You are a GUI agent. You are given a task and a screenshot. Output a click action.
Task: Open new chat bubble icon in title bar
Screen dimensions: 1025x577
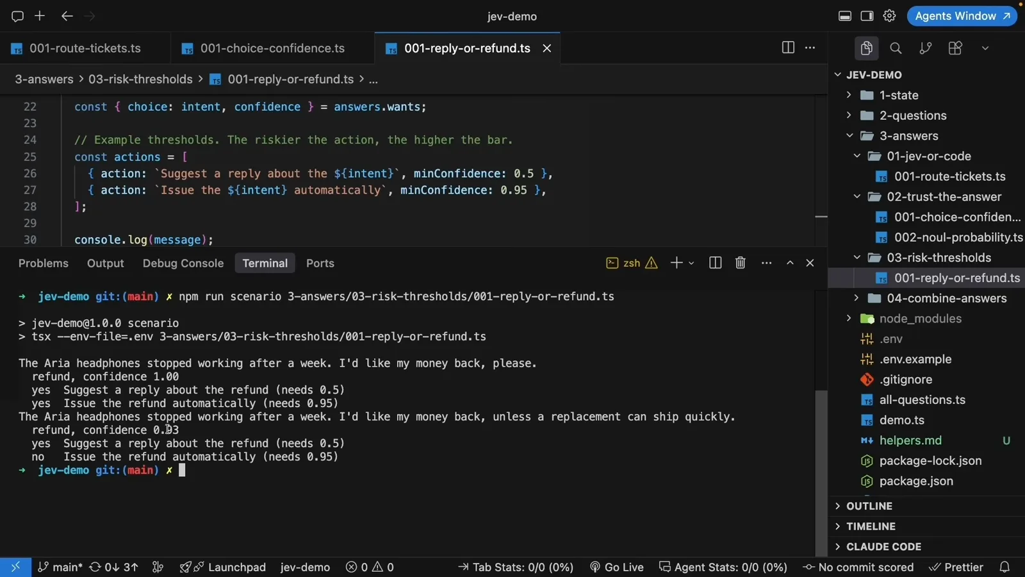tap(17, 16)
